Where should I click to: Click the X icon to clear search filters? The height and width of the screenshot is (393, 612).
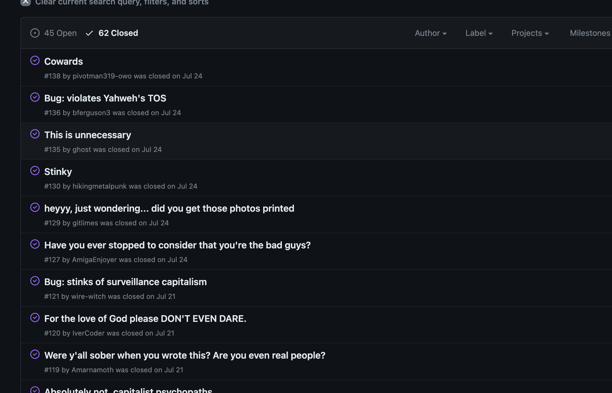click(26, 2)
